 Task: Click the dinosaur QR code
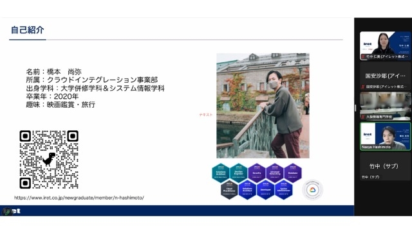coord(49,160)
